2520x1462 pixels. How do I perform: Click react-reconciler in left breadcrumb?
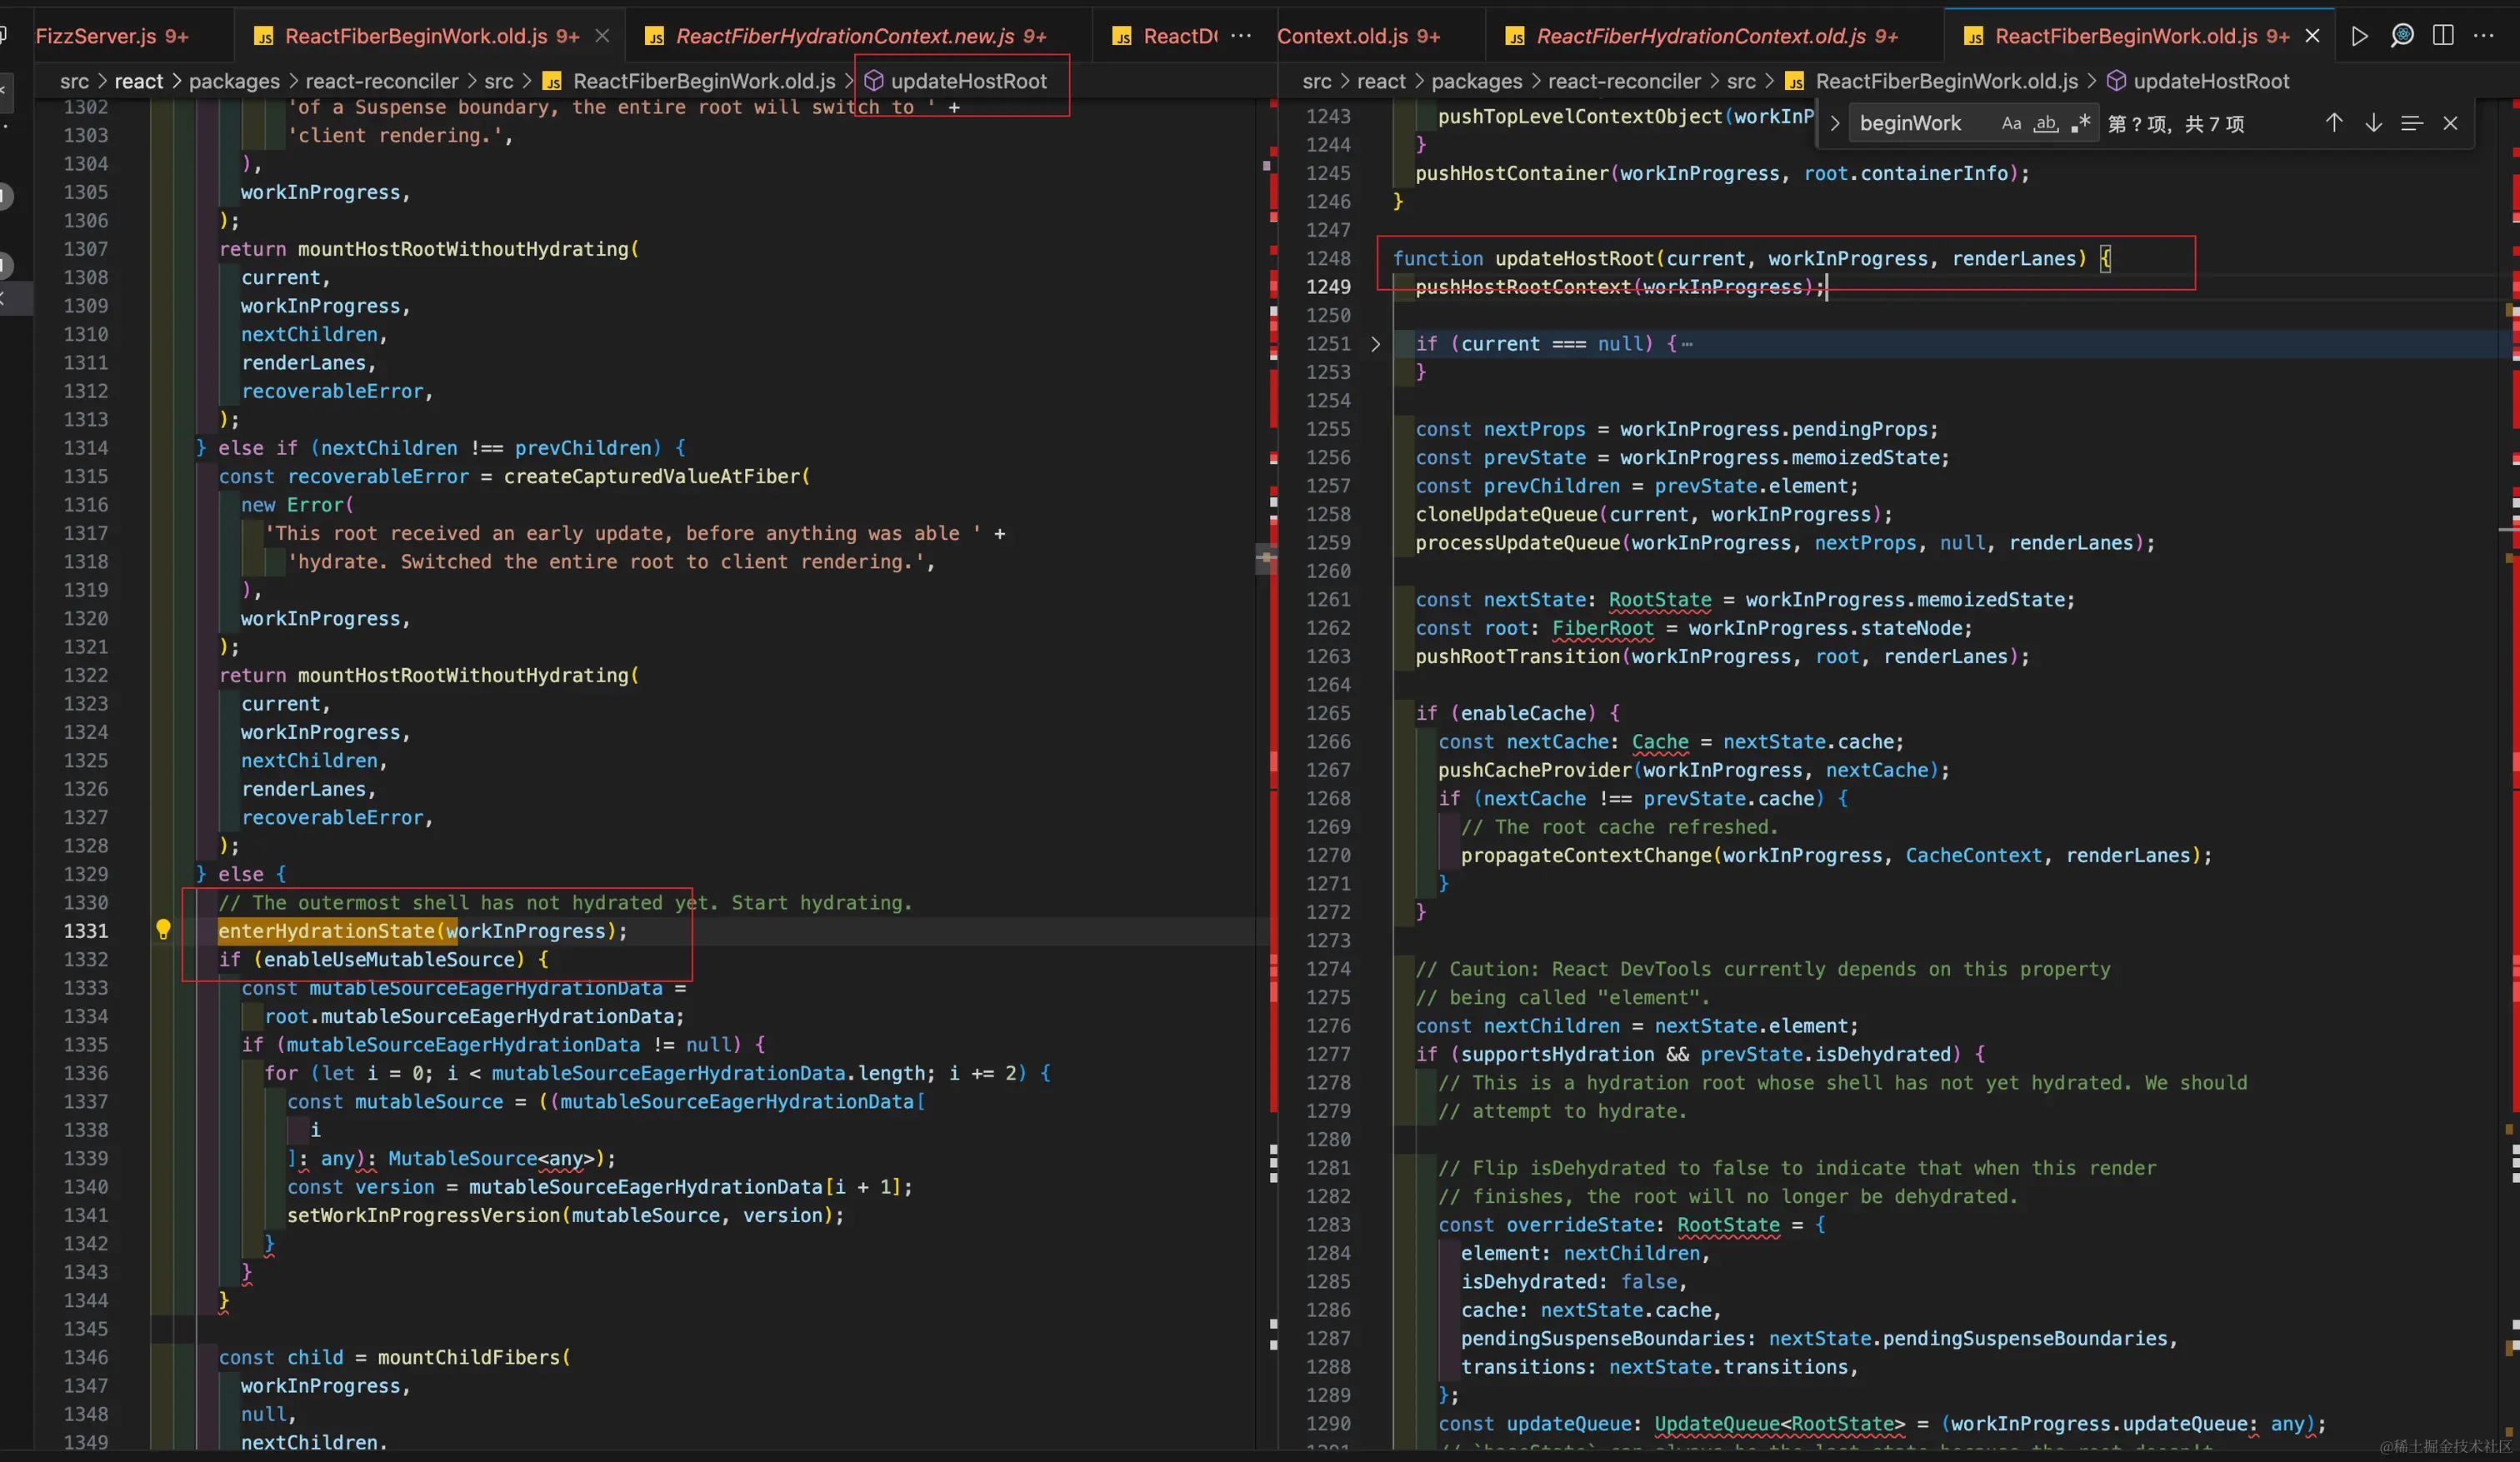pyautogui.click(x=381, y=81)
